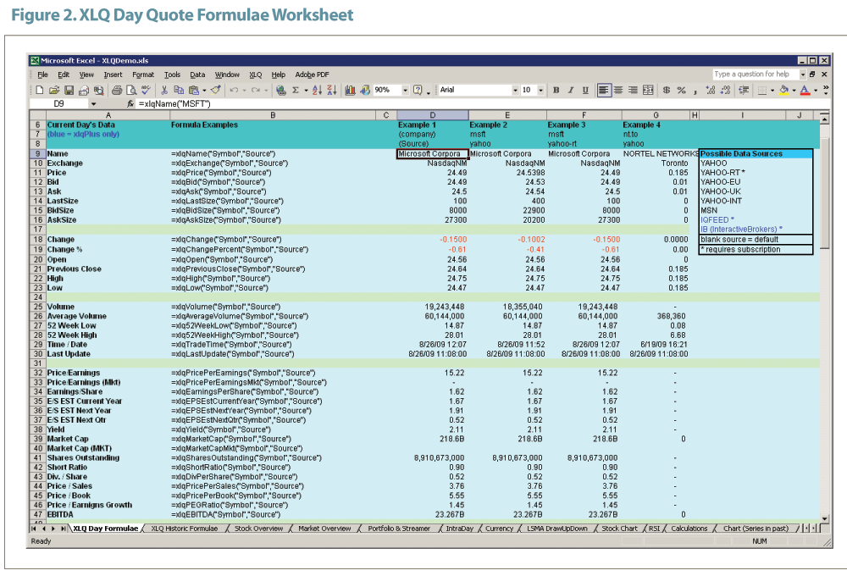
Task: Apply the Comma style icon
Action: pyautogui.click(x=695, y=91)
